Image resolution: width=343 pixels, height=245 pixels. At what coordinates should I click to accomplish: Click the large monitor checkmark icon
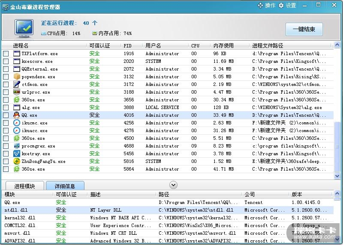tap(24, 28)
